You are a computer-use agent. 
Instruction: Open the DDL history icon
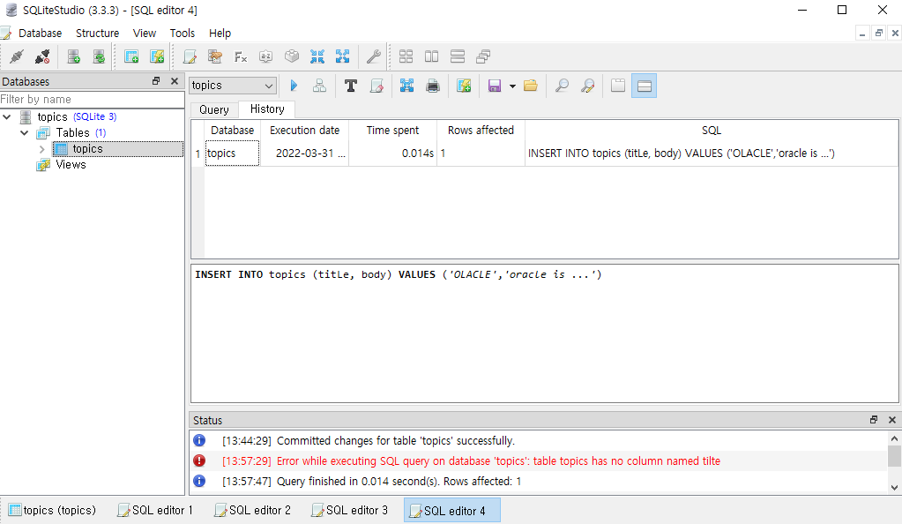pyautogui.click(x=214, y=56)
